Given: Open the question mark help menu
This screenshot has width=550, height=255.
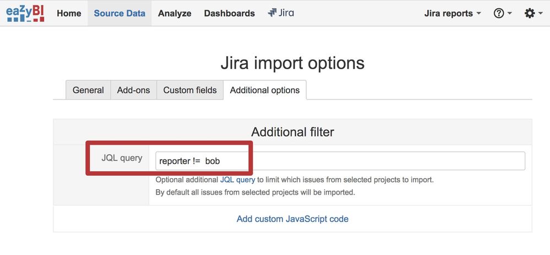Looking at the screenshot, I should click(503, 13).
